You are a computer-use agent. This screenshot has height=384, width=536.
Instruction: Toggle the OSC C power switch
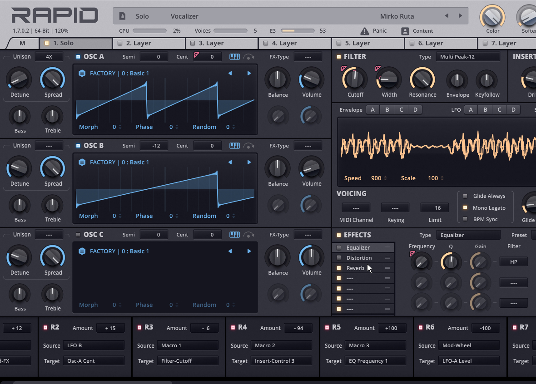[x=78, y=235]
